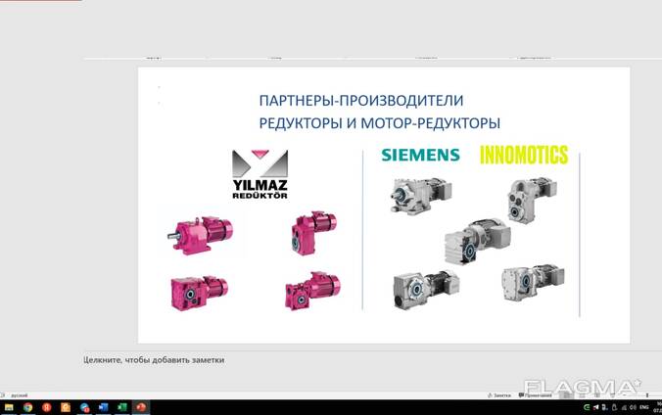Open File Explorer from the taskbar
This screenshot has height=415, width=662.
point(9,407)
